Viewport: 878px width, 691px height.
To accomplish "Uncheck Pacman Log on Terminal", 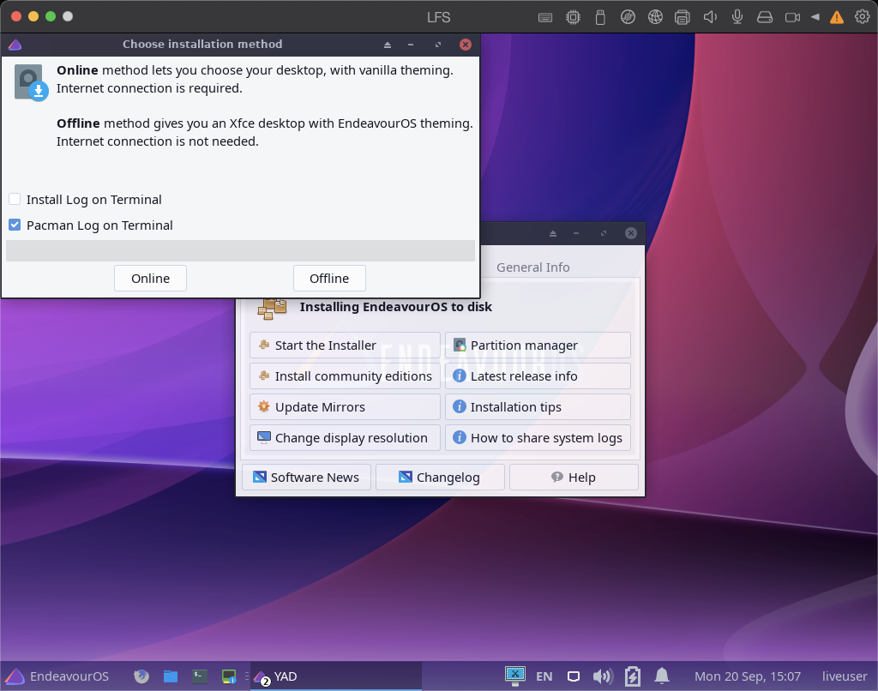I will tap(15, 225).
